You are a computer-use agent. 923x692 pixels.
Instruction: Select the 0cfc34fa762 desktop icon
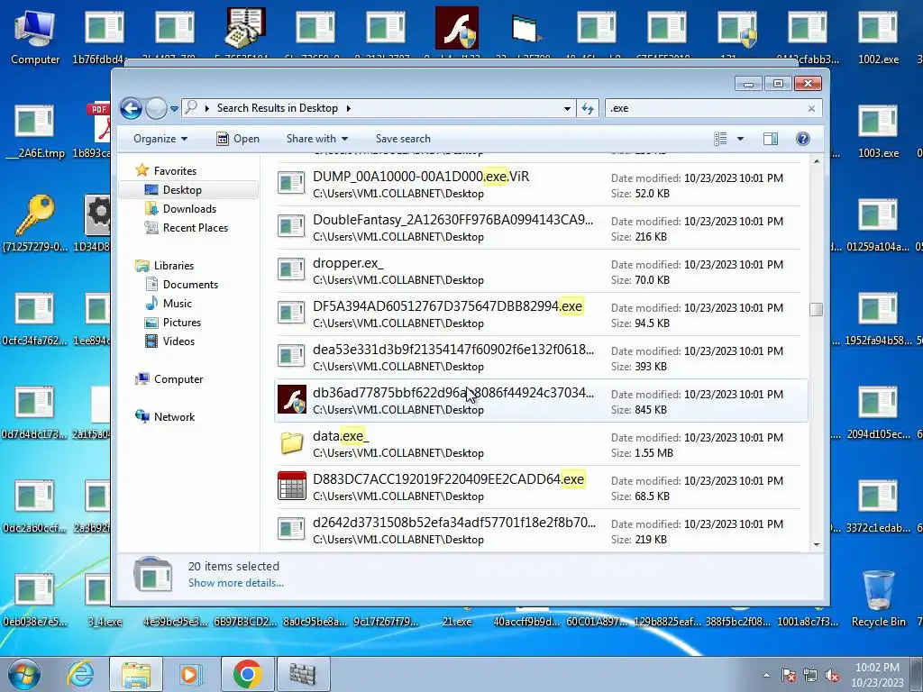pos(35,318)
